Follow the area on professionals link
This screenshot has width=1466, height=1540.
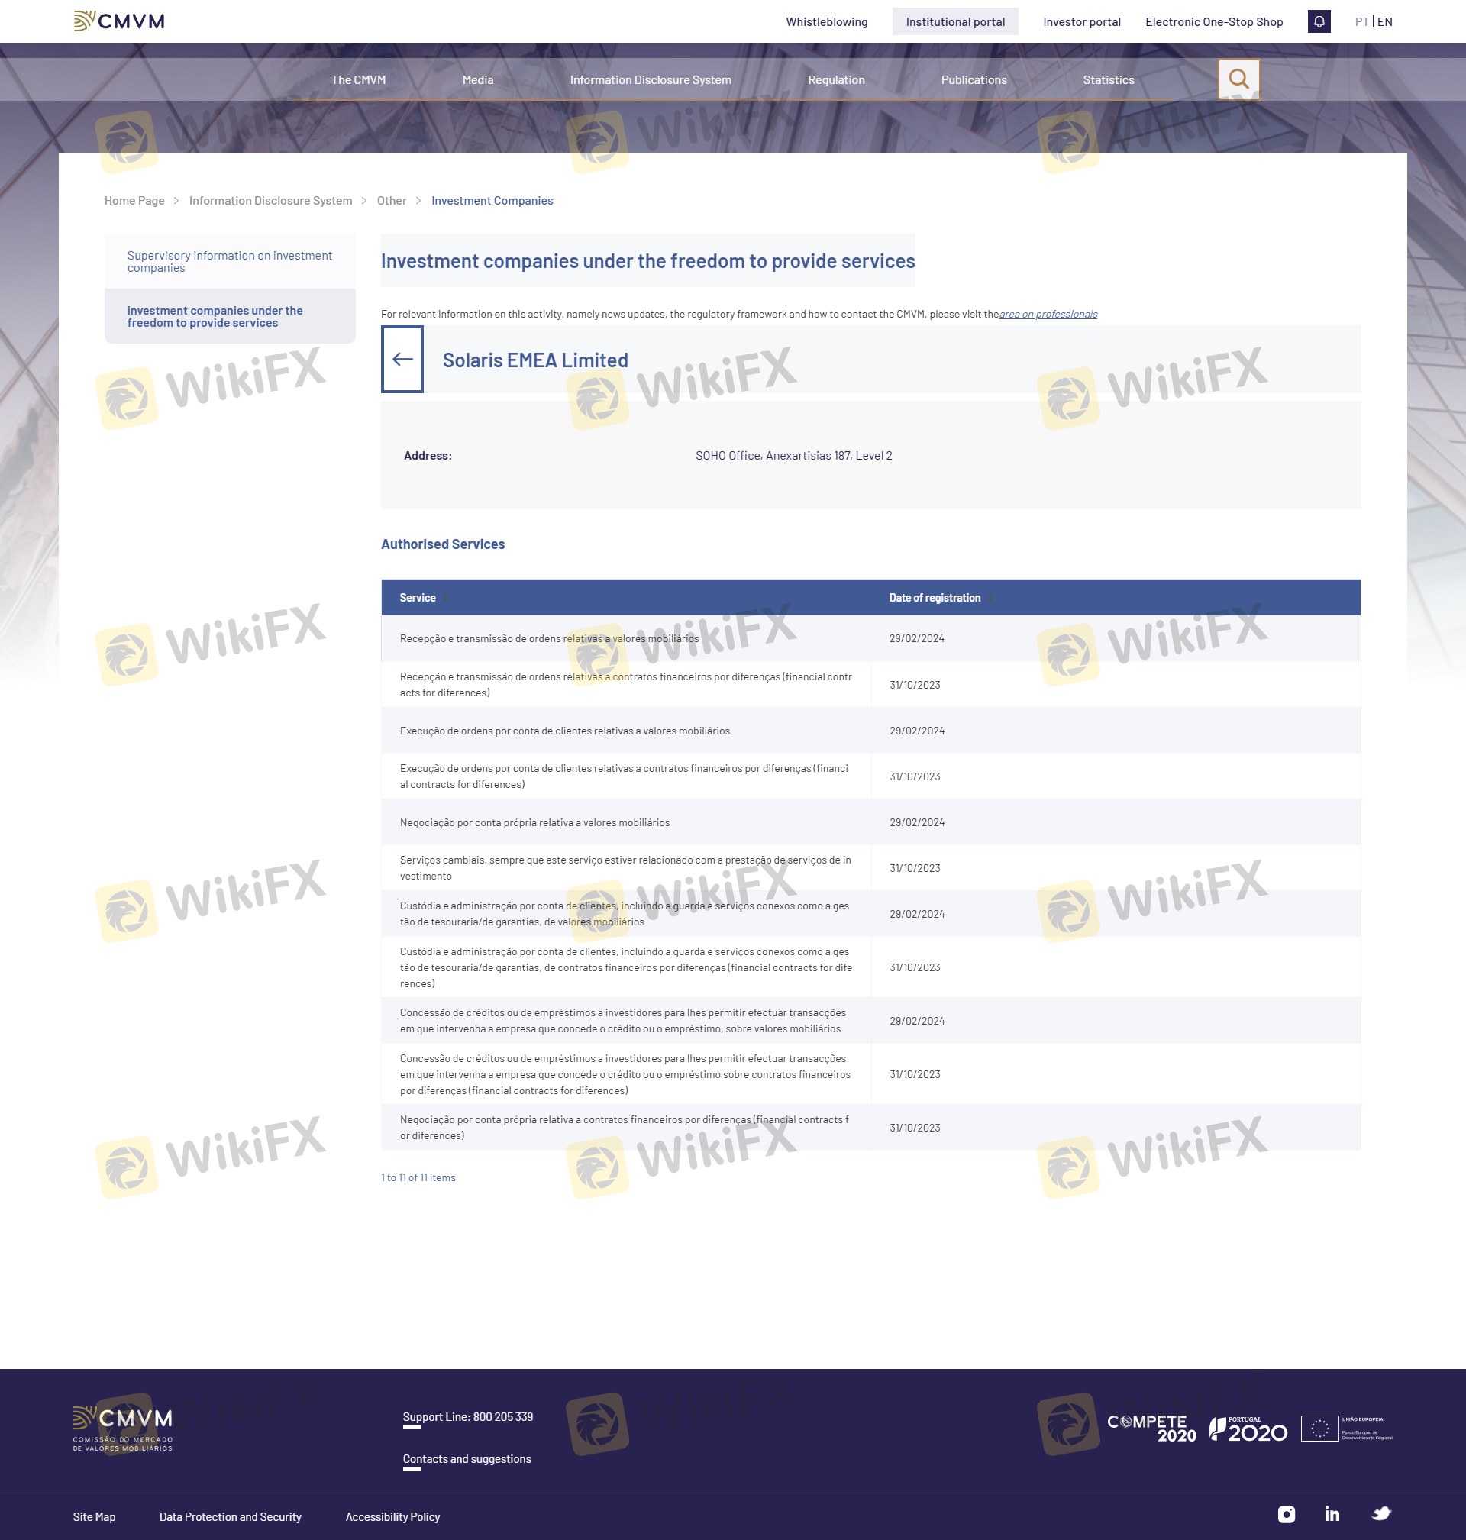[1048, 314]
